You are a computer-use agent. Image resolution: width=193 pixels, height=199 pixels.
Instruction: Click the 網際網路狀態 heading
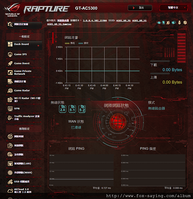point(116,105)
